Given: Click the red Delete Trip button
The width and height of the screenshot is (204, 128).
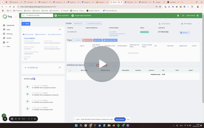Looking at the screenshot, I should (x=87, y=40).
